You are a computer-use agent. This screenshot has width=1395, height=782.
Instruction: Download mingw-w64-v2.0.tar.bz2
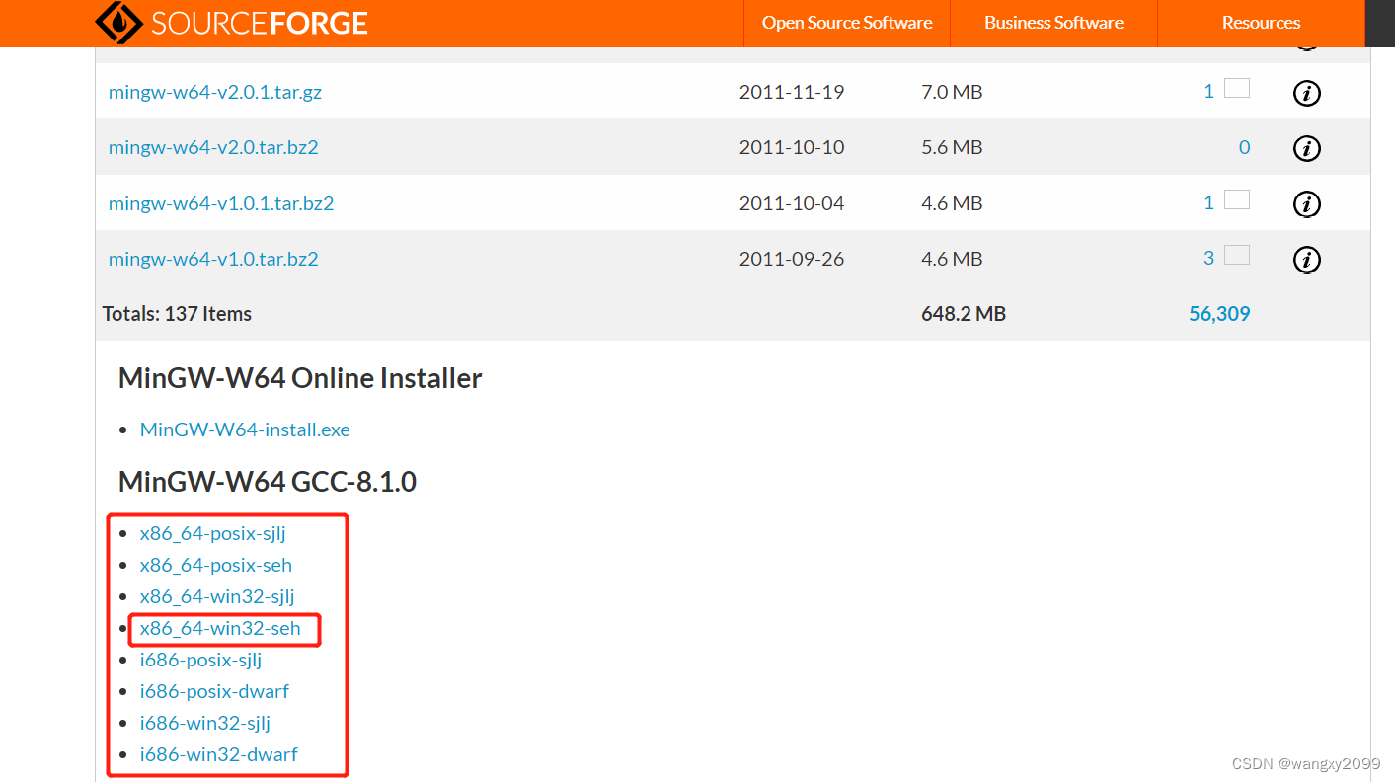(213, 147)
